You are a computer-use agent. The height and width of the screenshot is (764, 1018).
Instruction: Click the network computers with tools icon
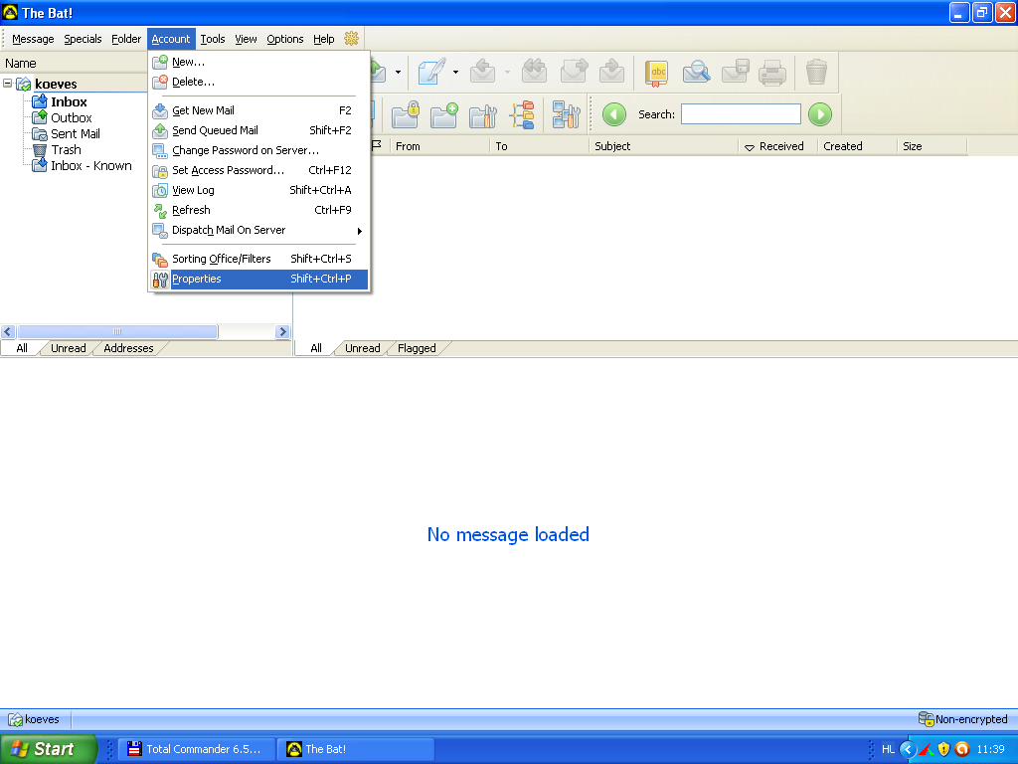click(x=566, y=115)
